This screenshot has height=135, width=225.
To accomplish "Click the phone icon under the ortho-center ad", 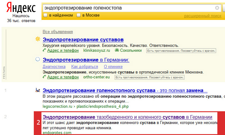I will (45, 77).
